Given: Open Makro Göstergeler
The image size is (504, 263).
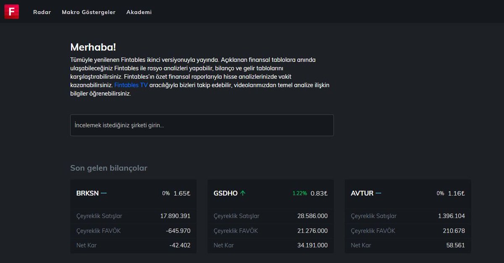Looking at the screenshot, I should (89, 12).
